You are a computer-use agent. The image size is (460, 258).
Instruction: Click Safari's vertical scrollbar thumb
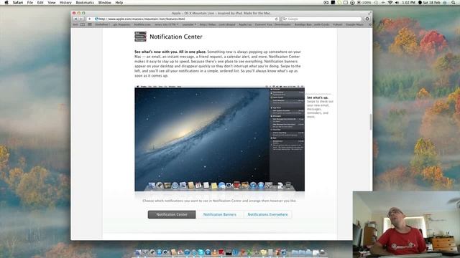coord(371,122)
